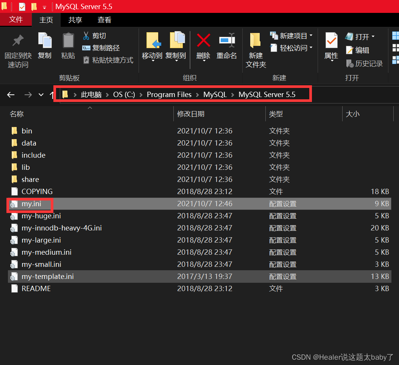
Task: Navigate to MySQL in breadcrumb
Action: tap(215, 95)
